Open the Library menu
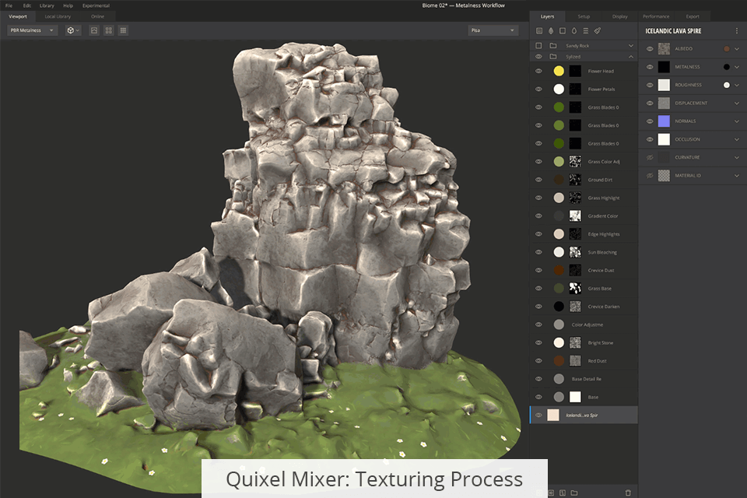Viewport: 747px width, 498px height. point(47,5)
